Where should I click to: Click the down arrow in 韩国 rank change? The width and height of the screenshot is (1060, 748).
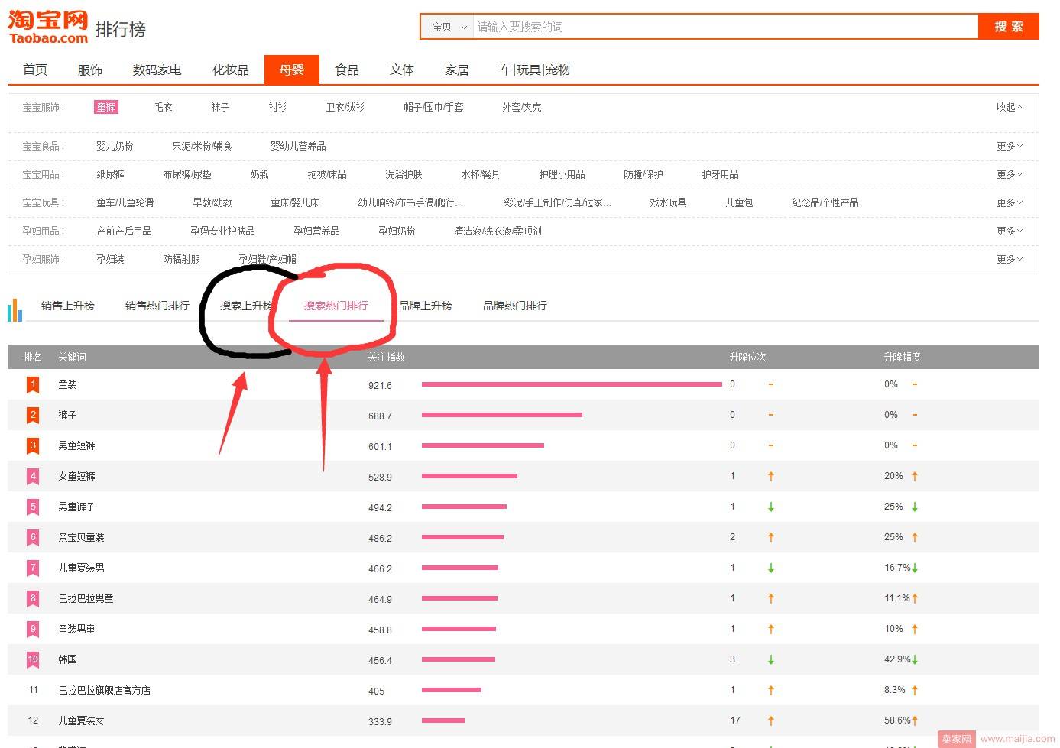[x=771, y=659]
